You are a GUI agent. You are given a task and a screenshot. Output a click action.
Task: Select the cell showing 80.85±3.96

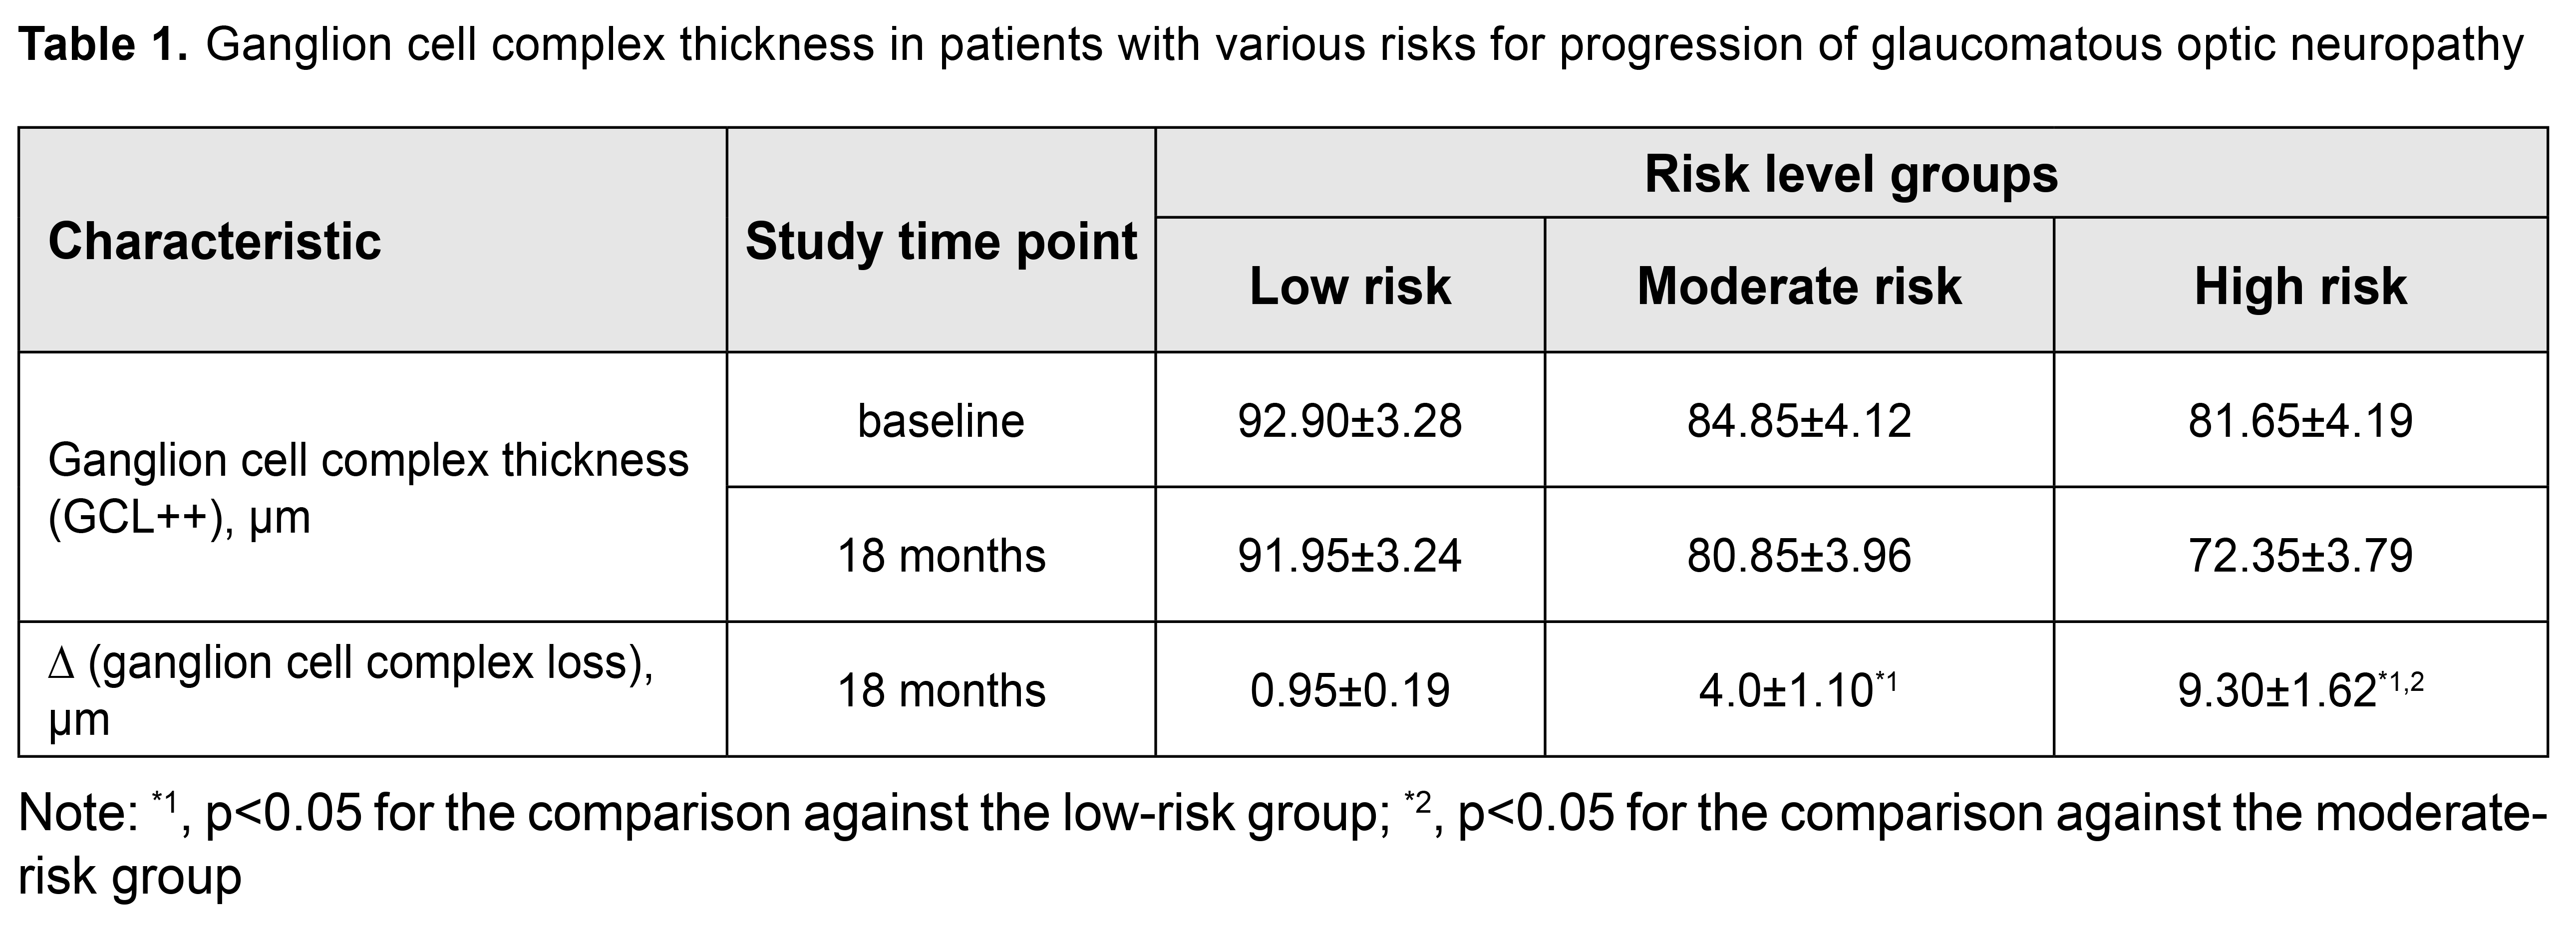[x=1798, y=556]
